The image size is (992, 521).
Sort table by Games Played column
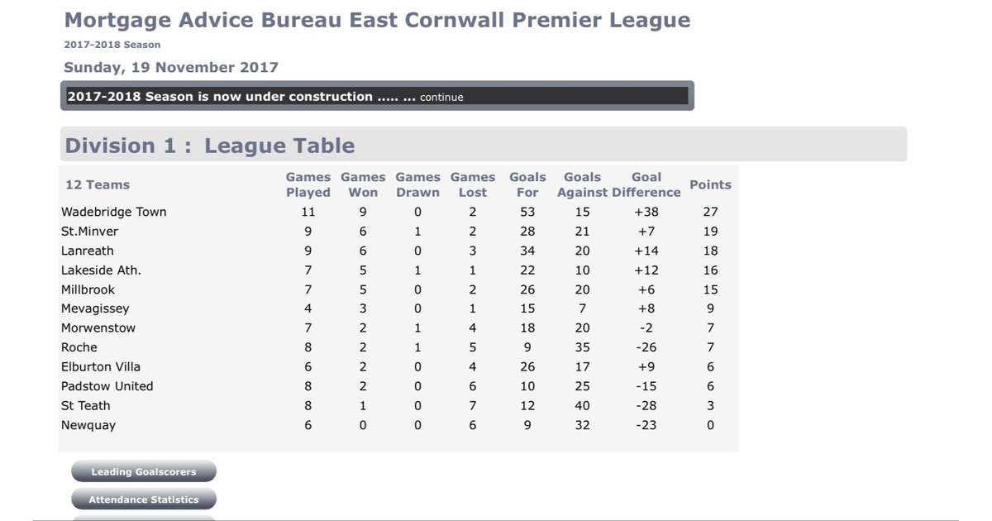click(308, 184)
